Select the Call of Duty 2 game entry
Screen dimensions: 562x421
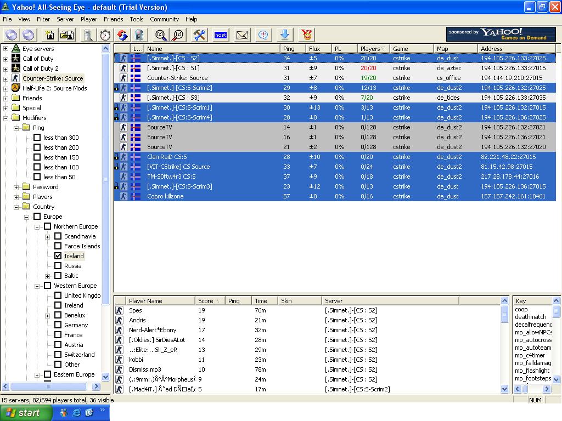(x=40, y=69)
